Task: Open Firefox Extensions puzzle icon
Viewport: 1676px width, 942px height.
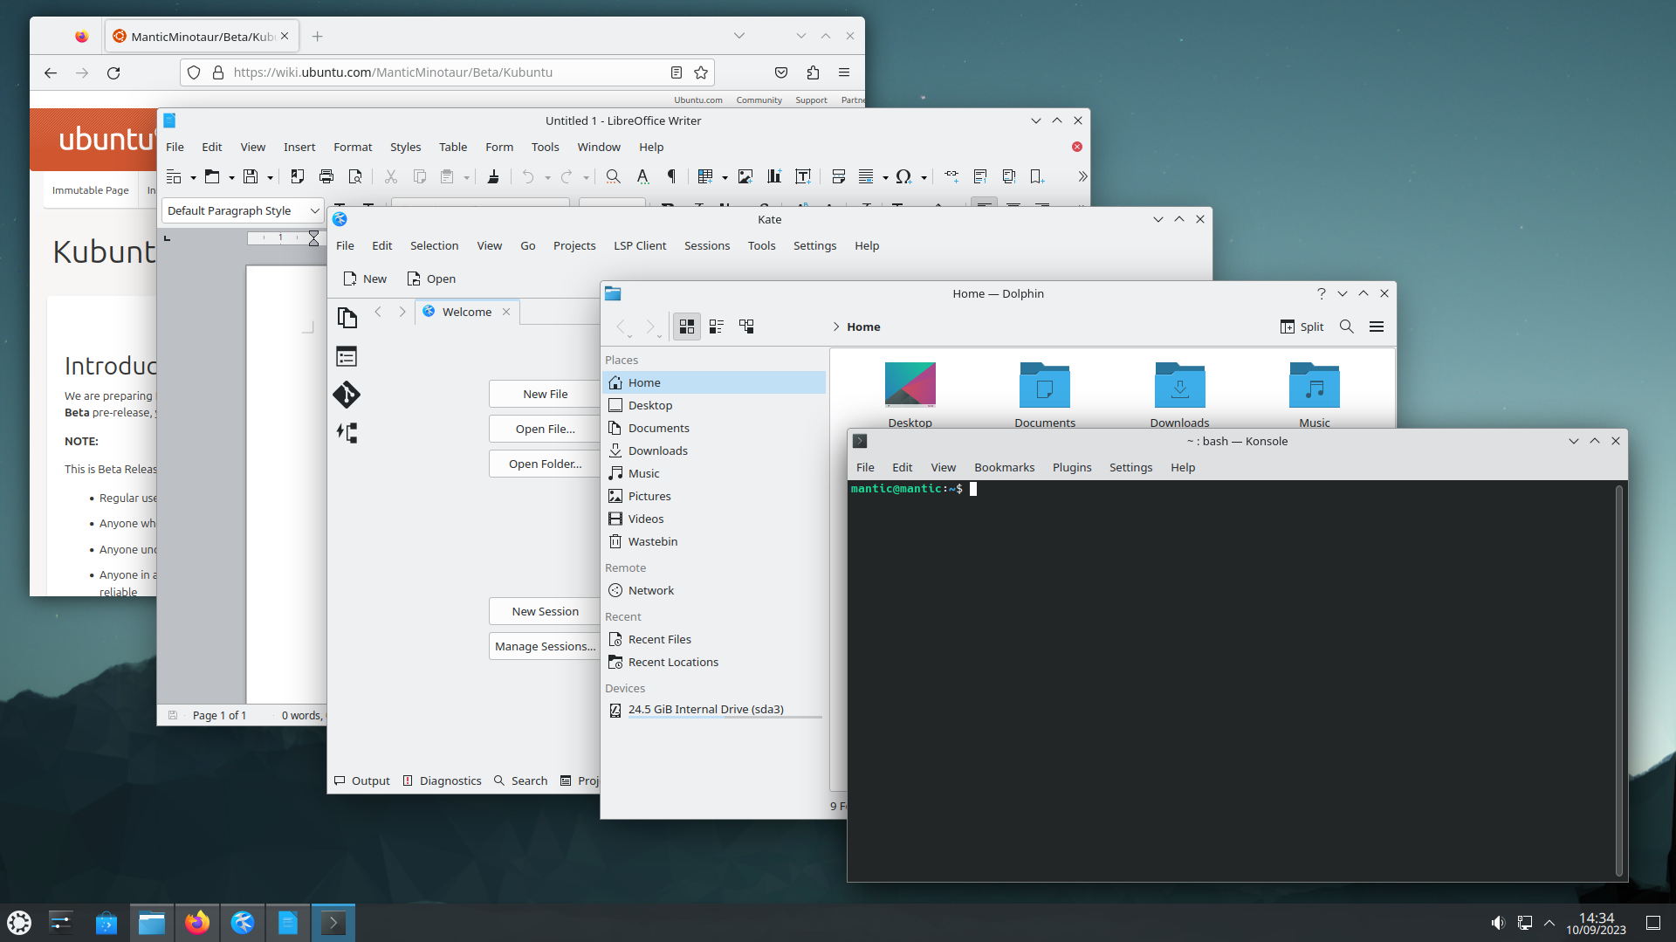Action: (x=813, y=72)
